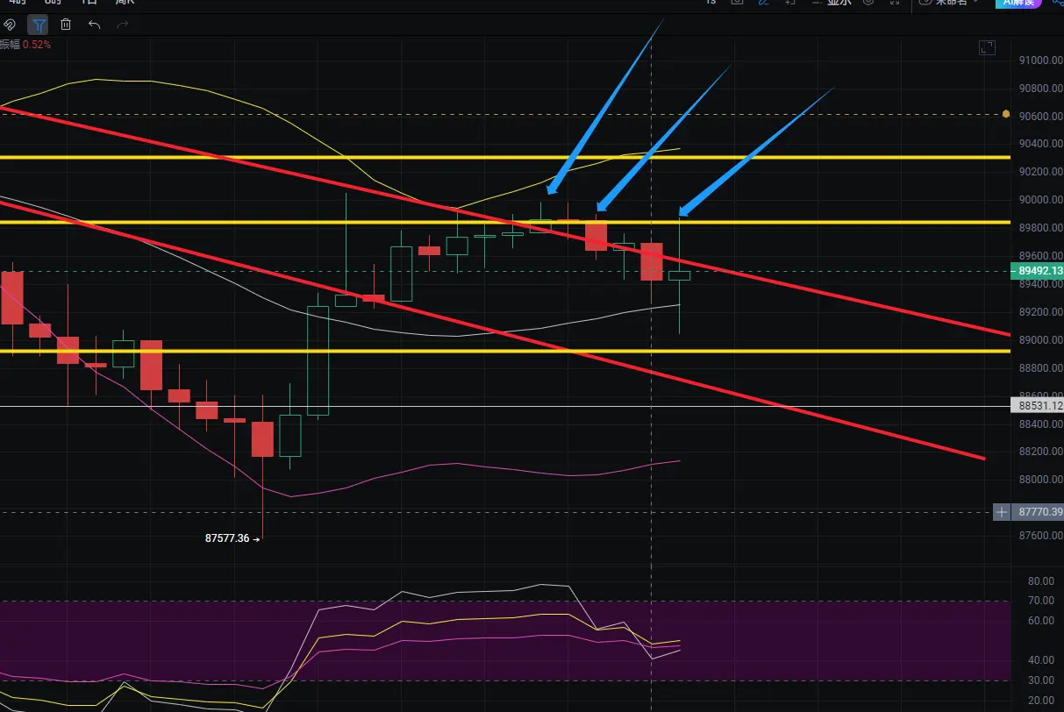Click the 88531.12 price label
Screen dimensions: 1064x712
1038,406
